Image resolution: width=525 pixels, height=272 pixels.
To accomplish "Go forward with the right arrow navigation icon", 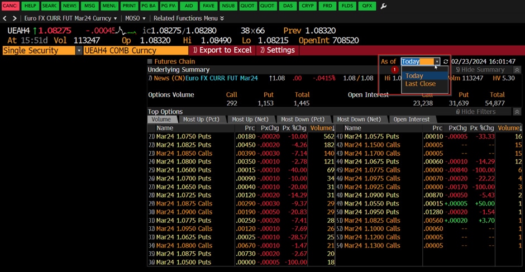I will point(15,18).
